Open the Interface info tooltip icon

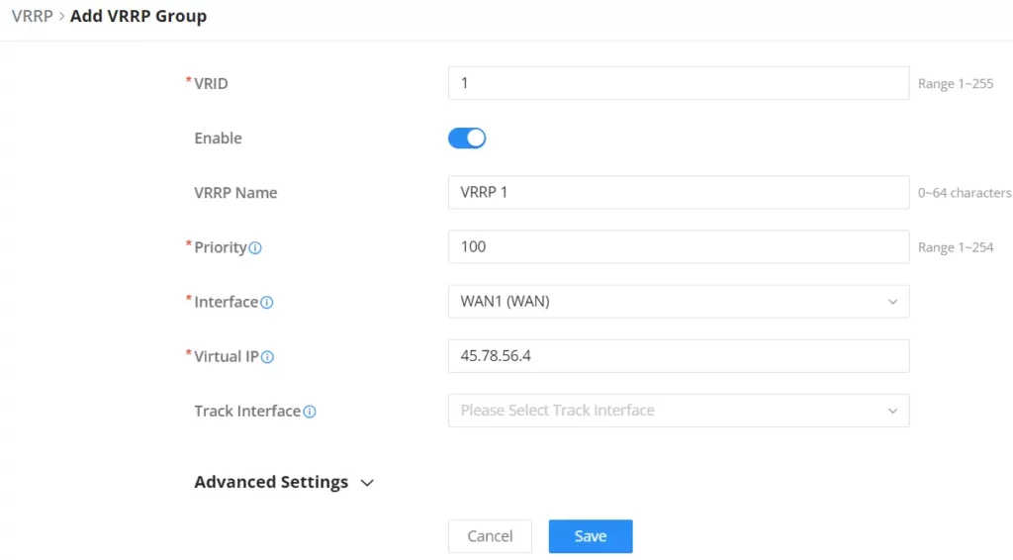(267, 303)
